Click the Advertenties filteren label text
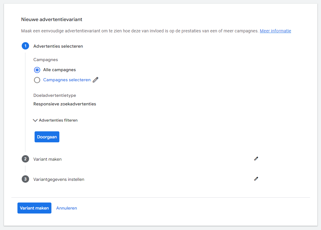This screenshot has width=321, height=230. 58,120
